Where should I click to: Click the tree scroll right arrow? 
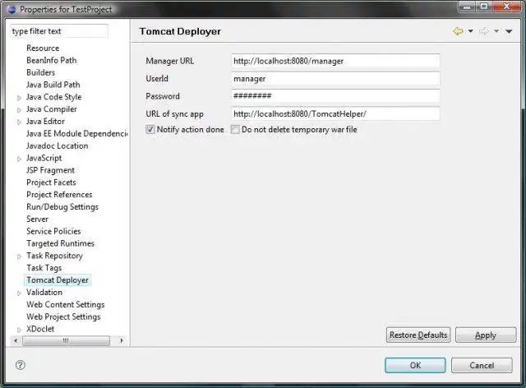click(122, 340)
